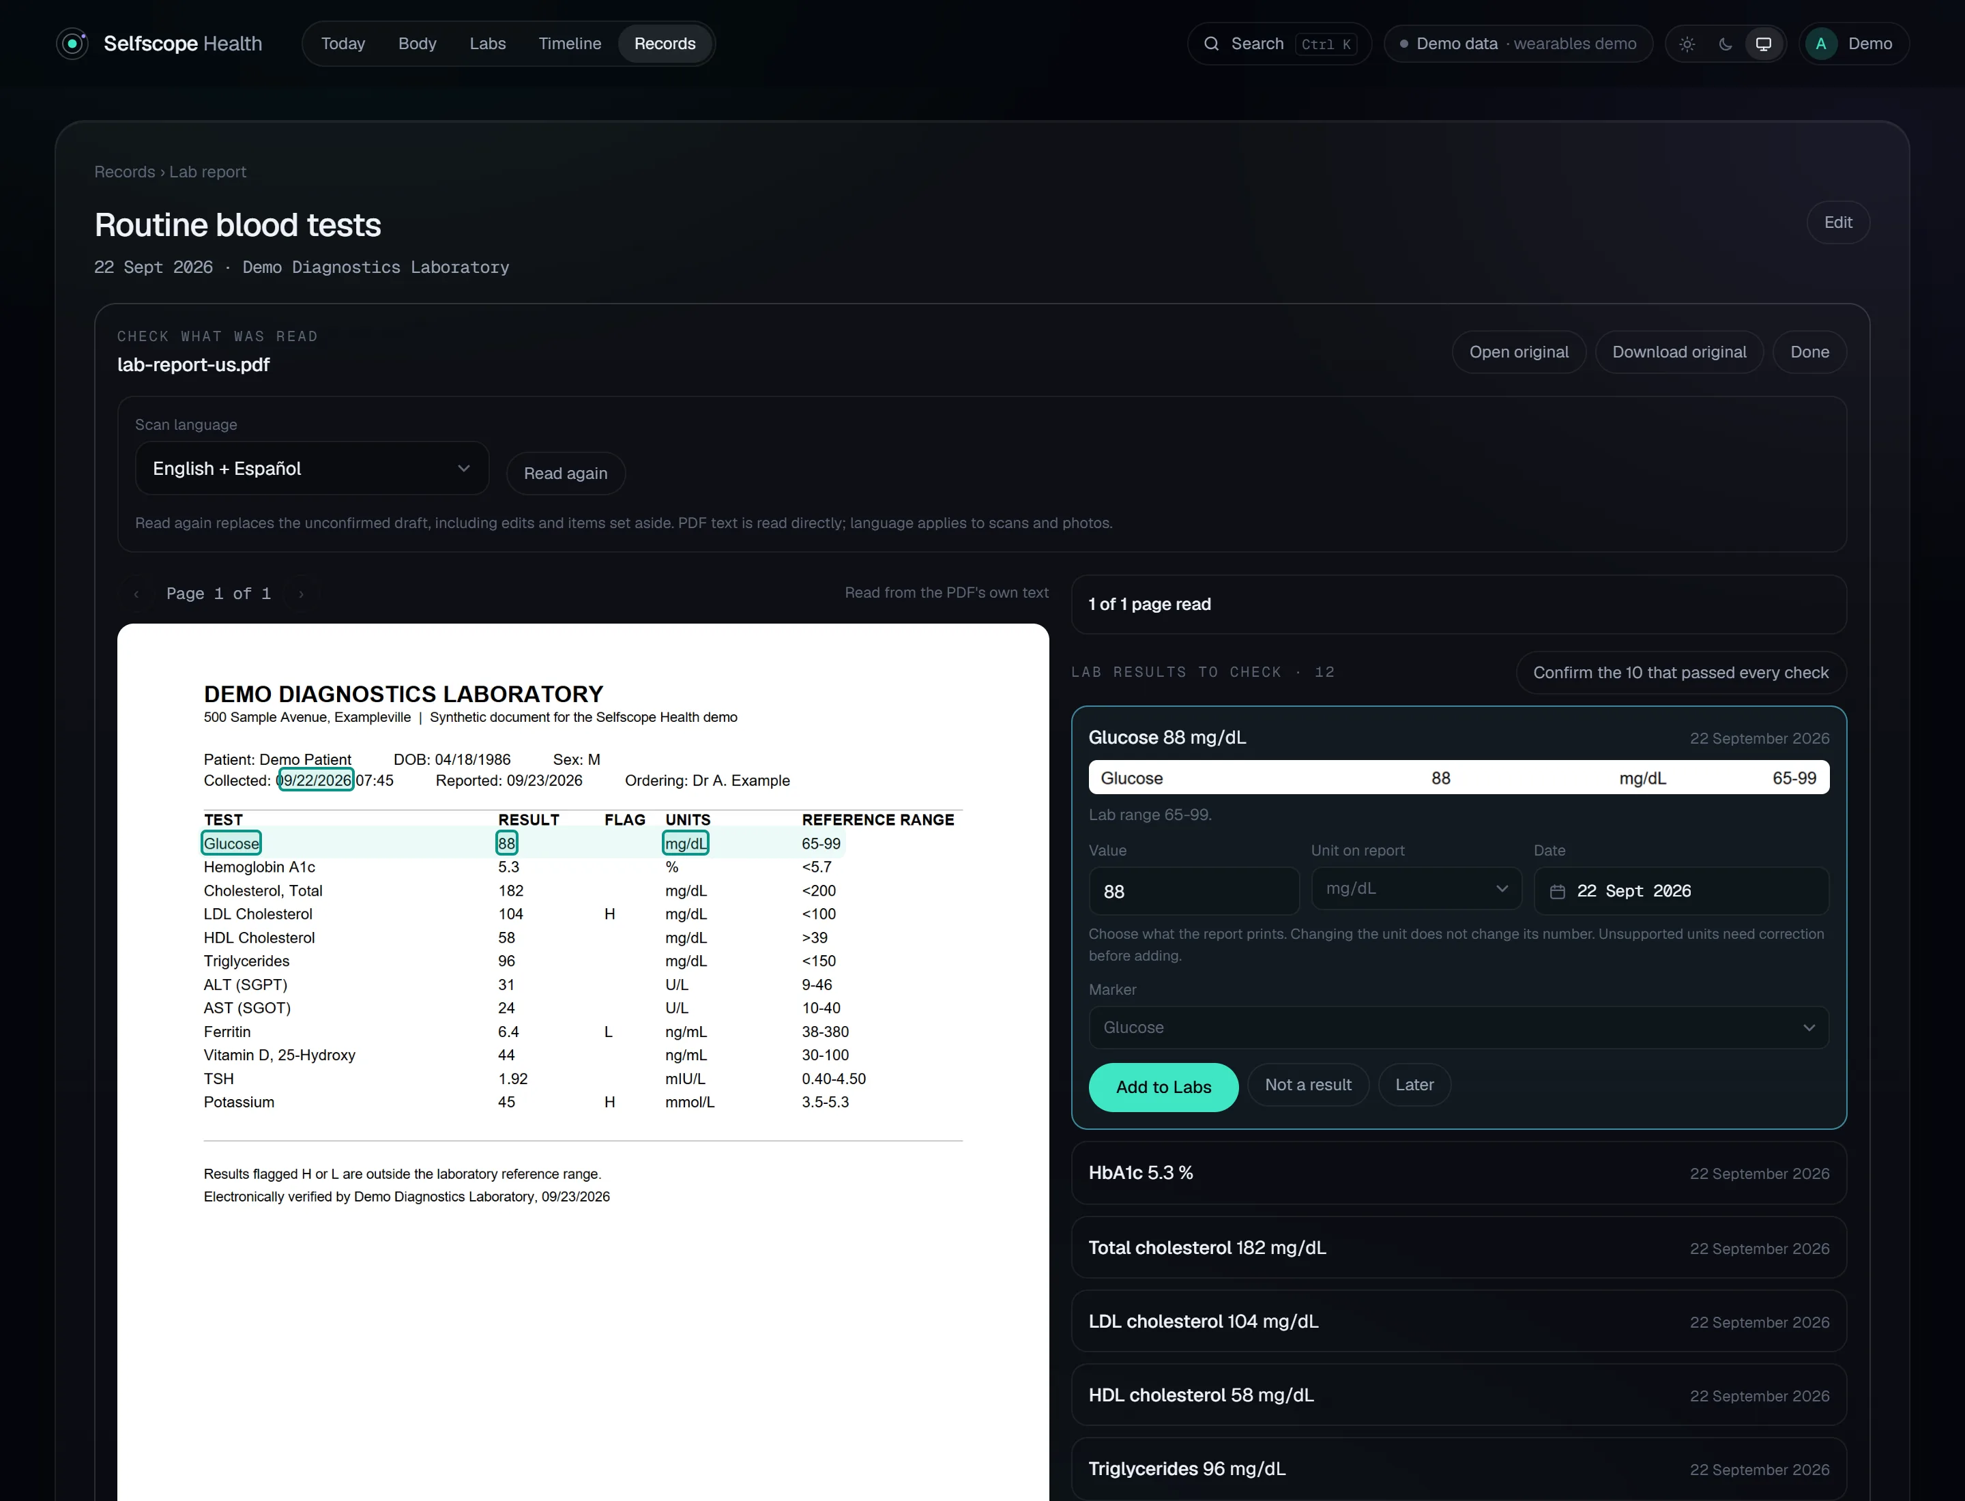This screenshot has width=1965, height=1501.
Task: Open the Body tab
Action: 418,44
